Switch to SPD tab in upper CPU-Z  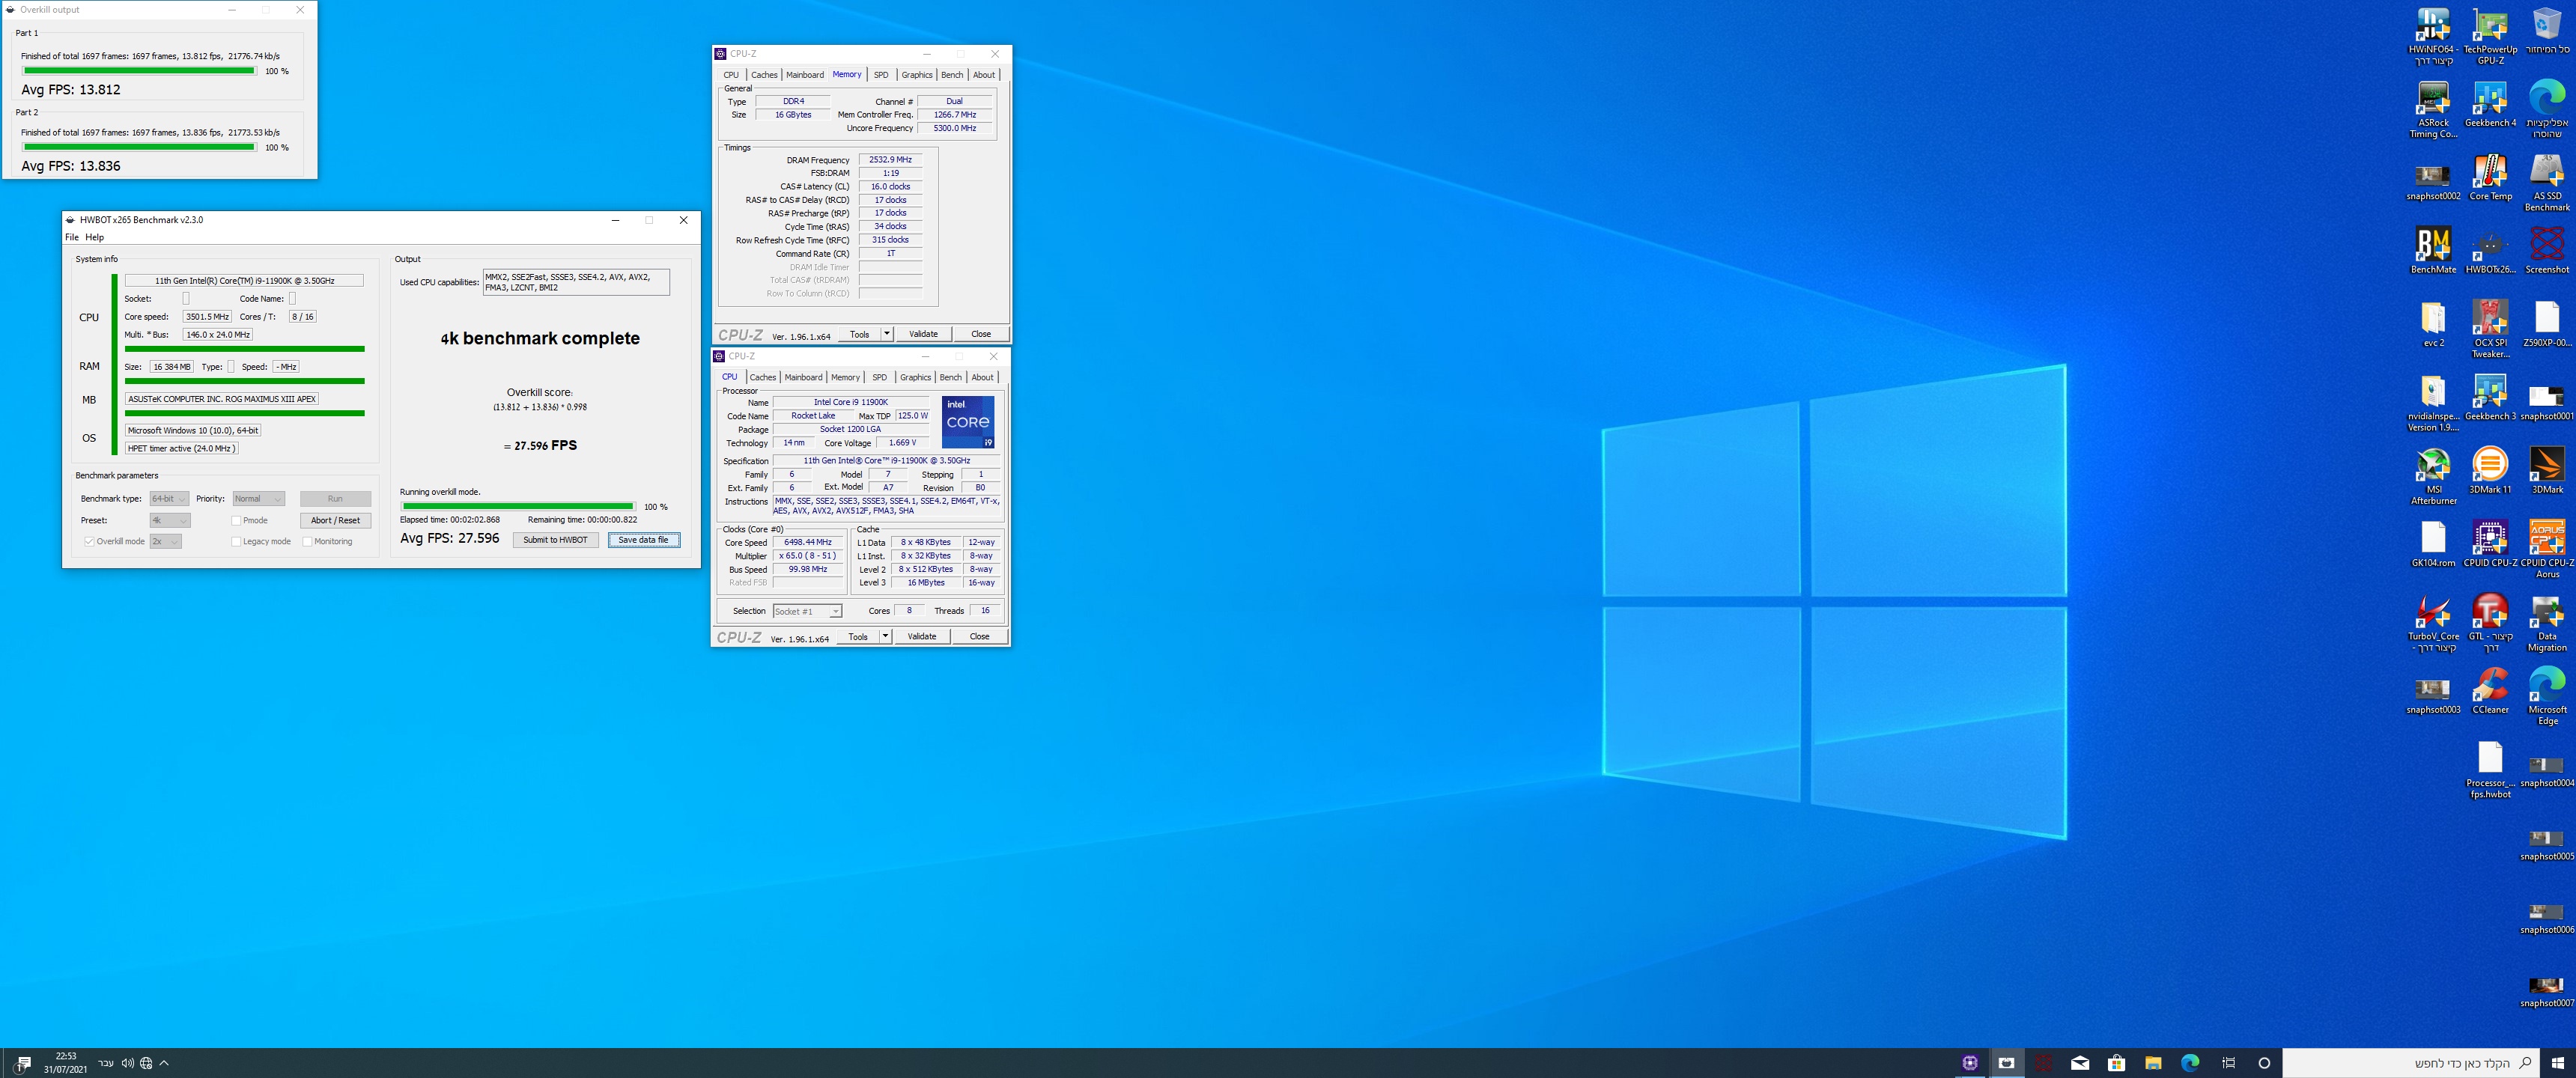pos(881,75)
